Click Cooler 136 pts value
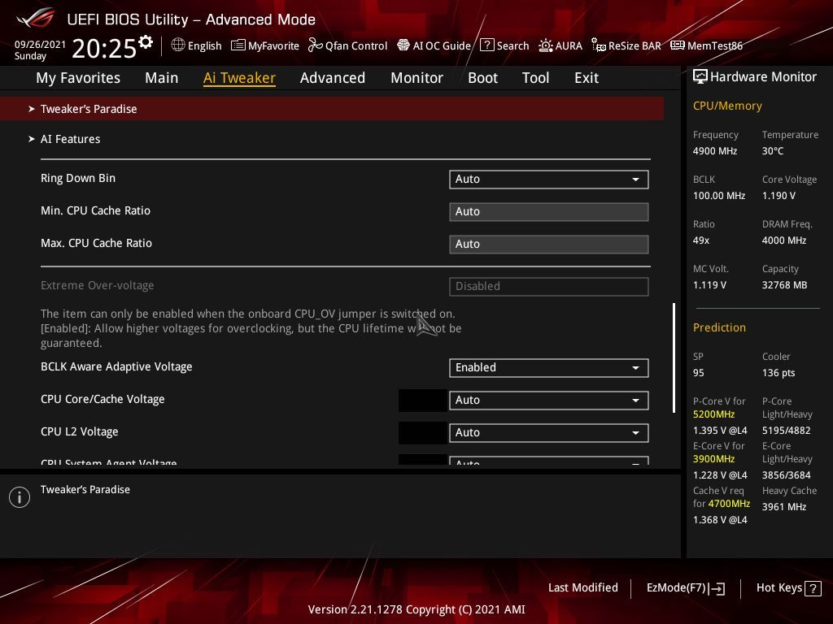 coord(778,373)
